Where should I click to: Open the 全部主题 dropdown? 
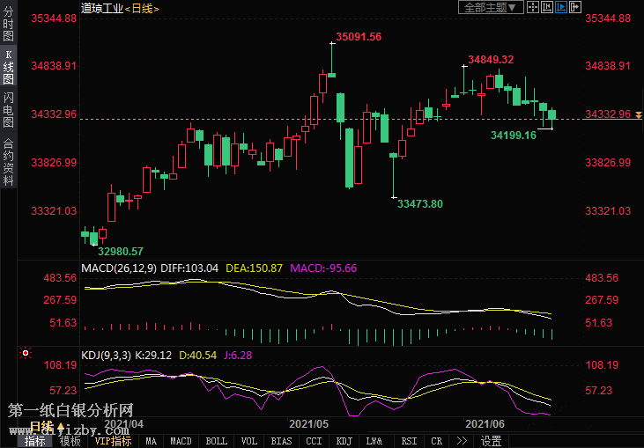coord(491,8)
